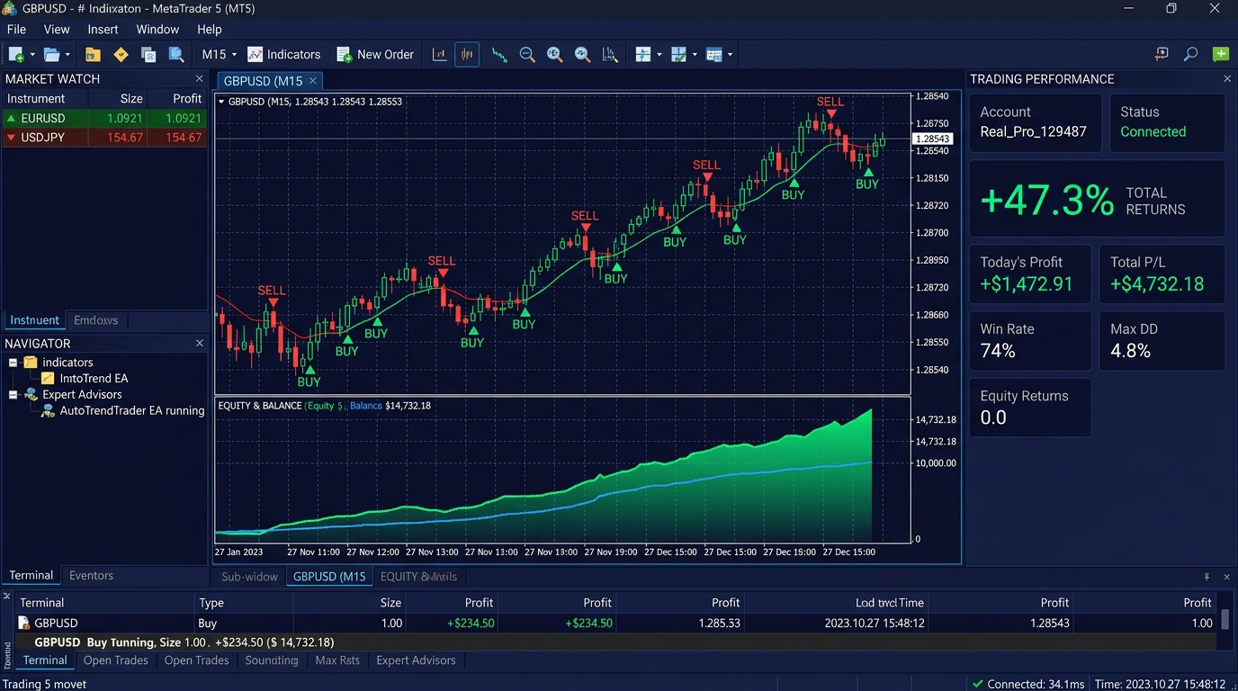Click the chart shift icon in toolbar
The height and width of the screenshot is (691, 1238).
point(610,54)
